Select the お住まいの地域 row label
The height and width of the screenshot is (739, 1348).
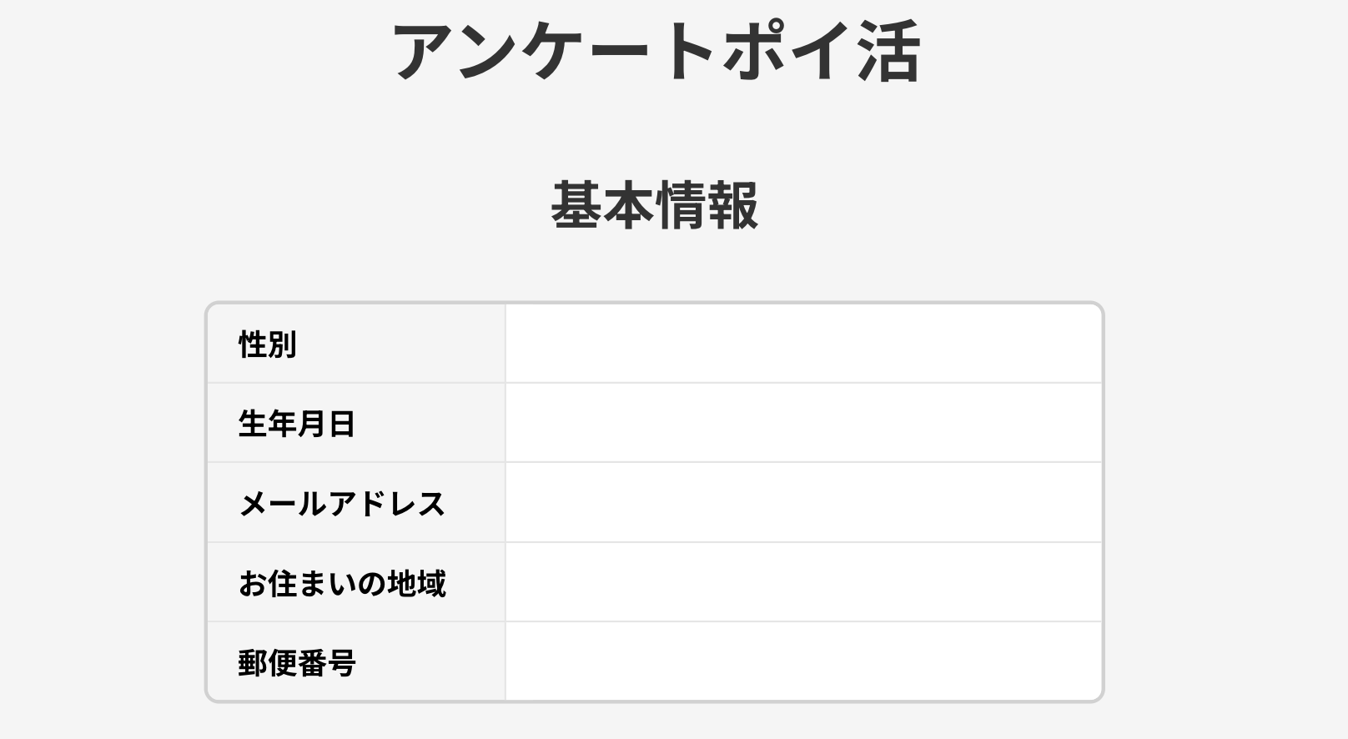click(x=342, y=583)
